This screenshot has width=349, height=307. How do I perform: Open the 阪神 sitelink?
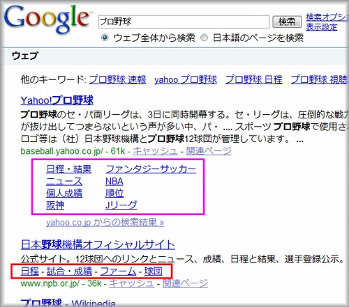click(55, 205)
